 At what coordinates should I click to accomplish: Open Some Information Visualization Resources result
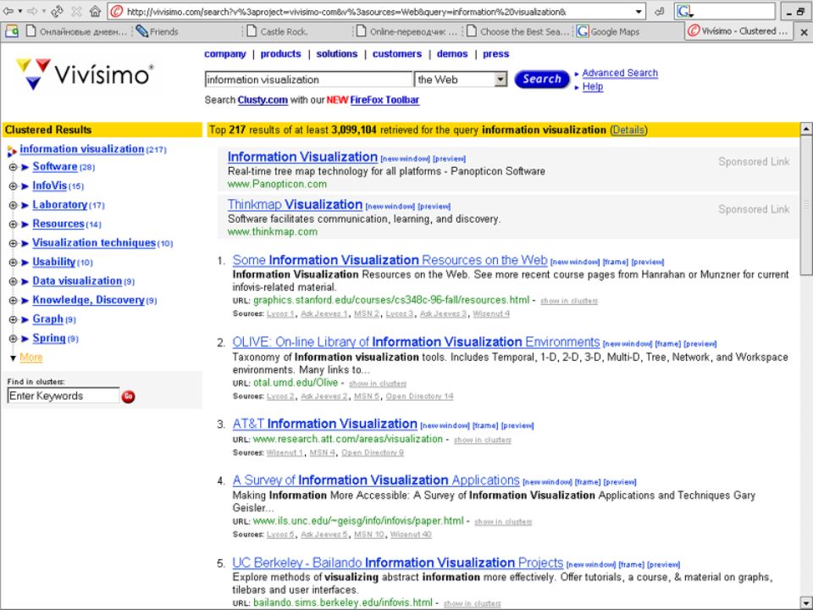point(390,260)
